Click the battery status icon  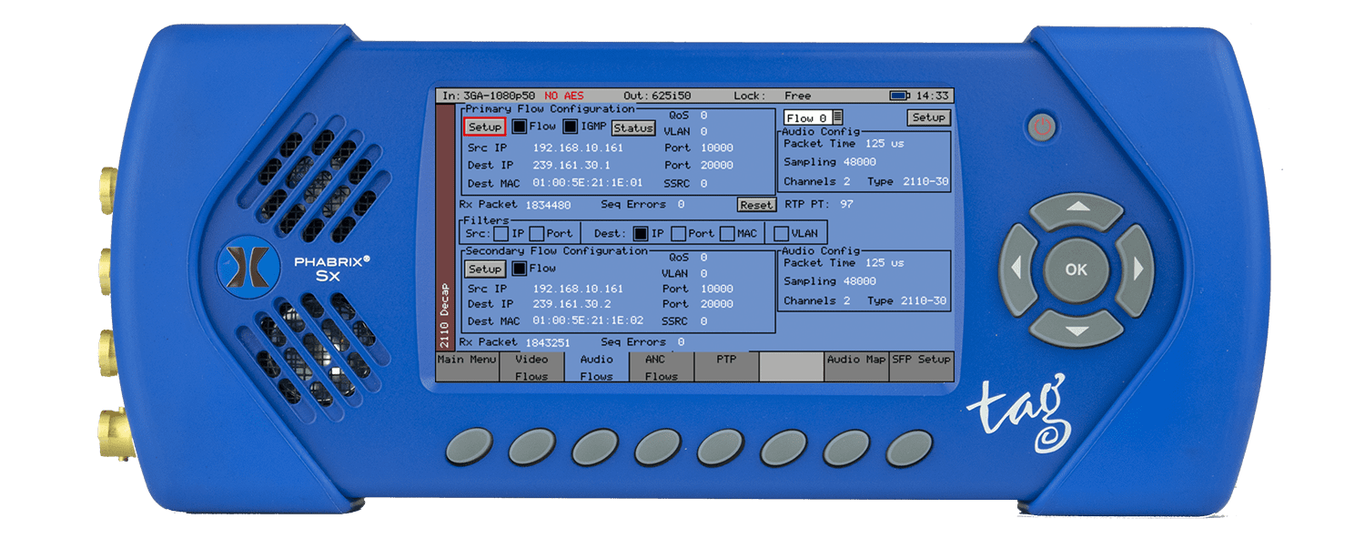coord(899,96)
